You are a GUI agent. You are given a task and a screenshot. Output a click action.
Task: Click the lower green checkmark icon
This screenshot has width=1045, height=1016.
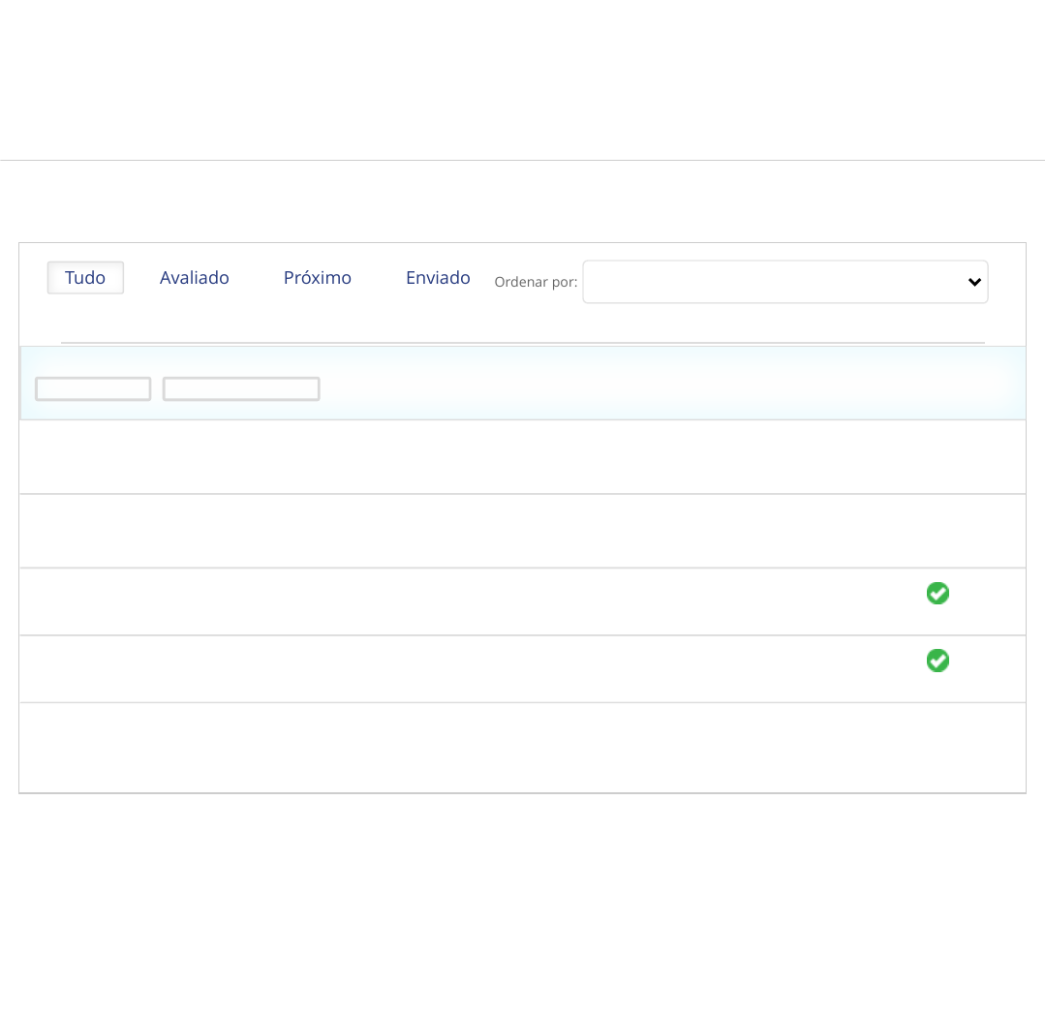(x=937, y=661)
